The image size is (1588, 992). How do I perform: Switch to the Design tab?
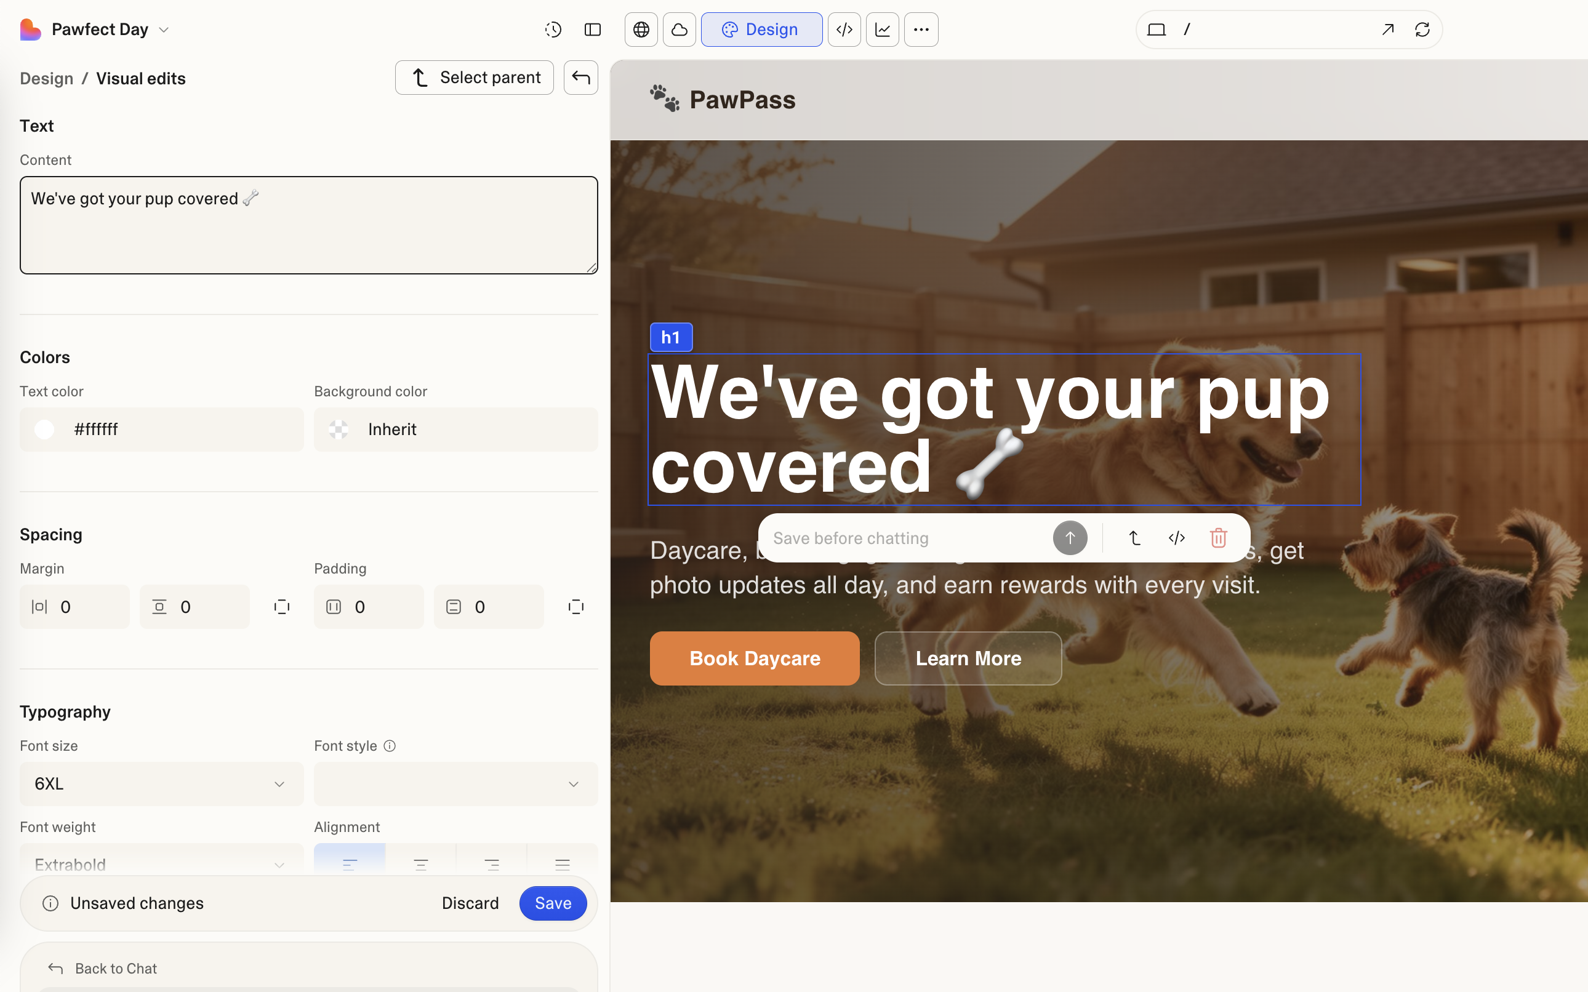[761, 29]
